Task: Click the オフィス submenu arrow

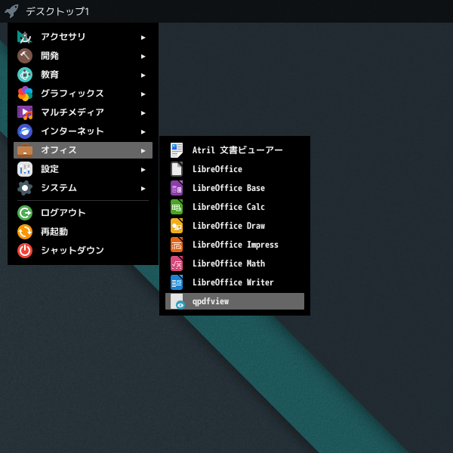Action: (143, 151)
